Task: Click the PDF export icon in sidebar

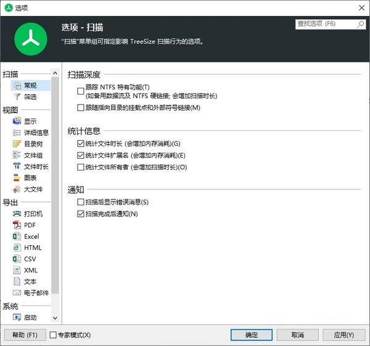Action: click(17, 225)
